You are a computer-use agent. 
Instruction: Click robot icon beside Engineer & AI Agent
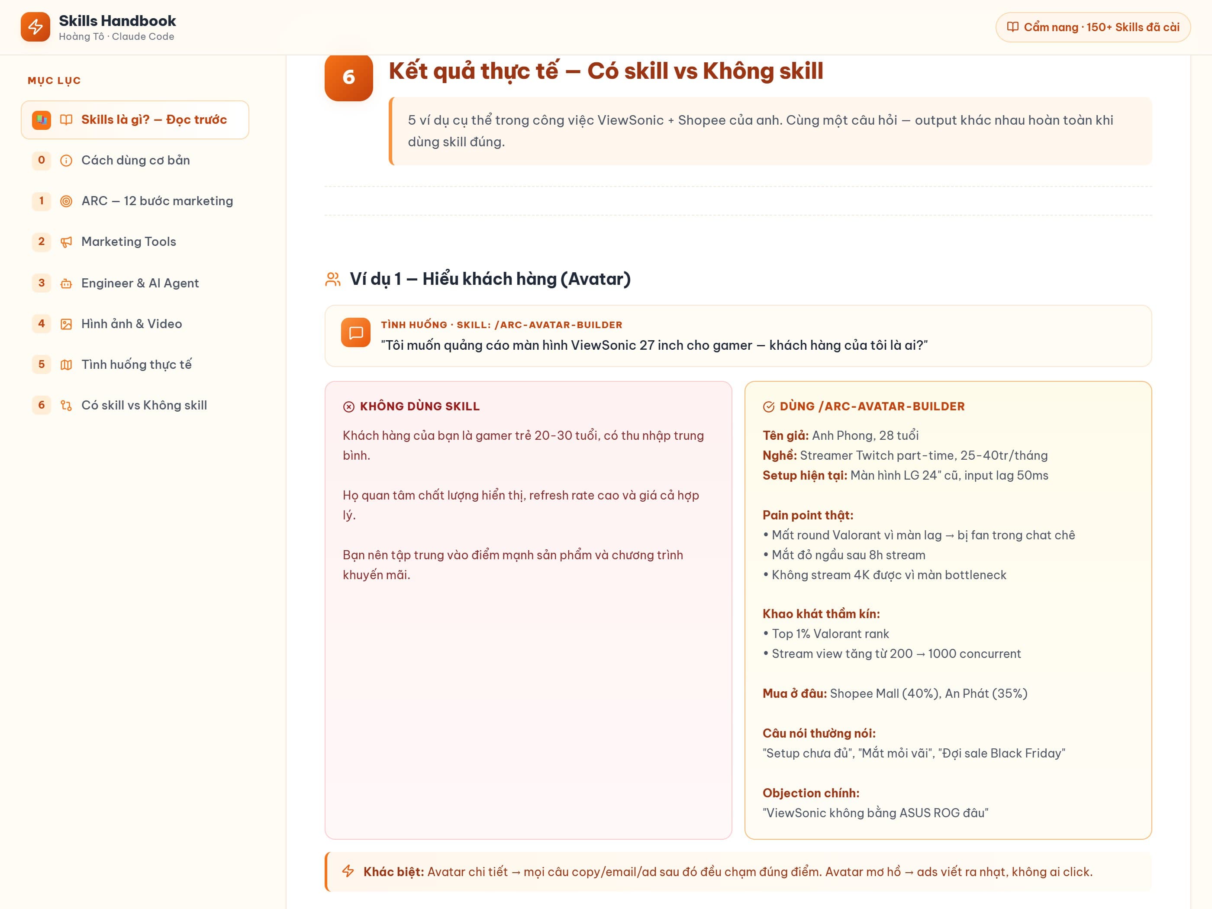tap(66, 283)
